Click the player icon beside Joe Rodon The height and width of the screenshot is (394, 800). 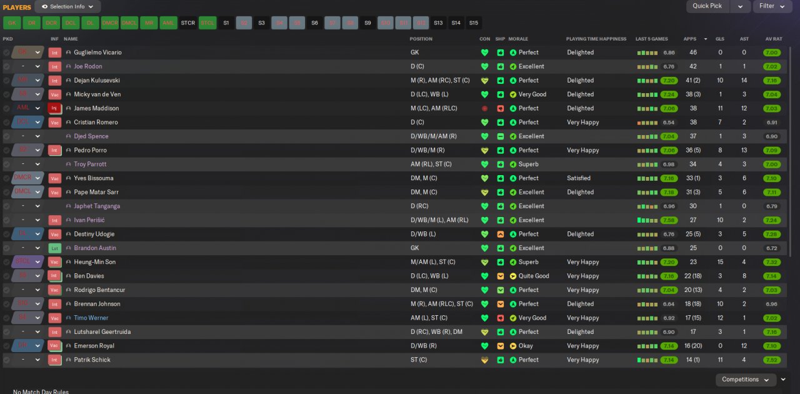coord(68,66)
